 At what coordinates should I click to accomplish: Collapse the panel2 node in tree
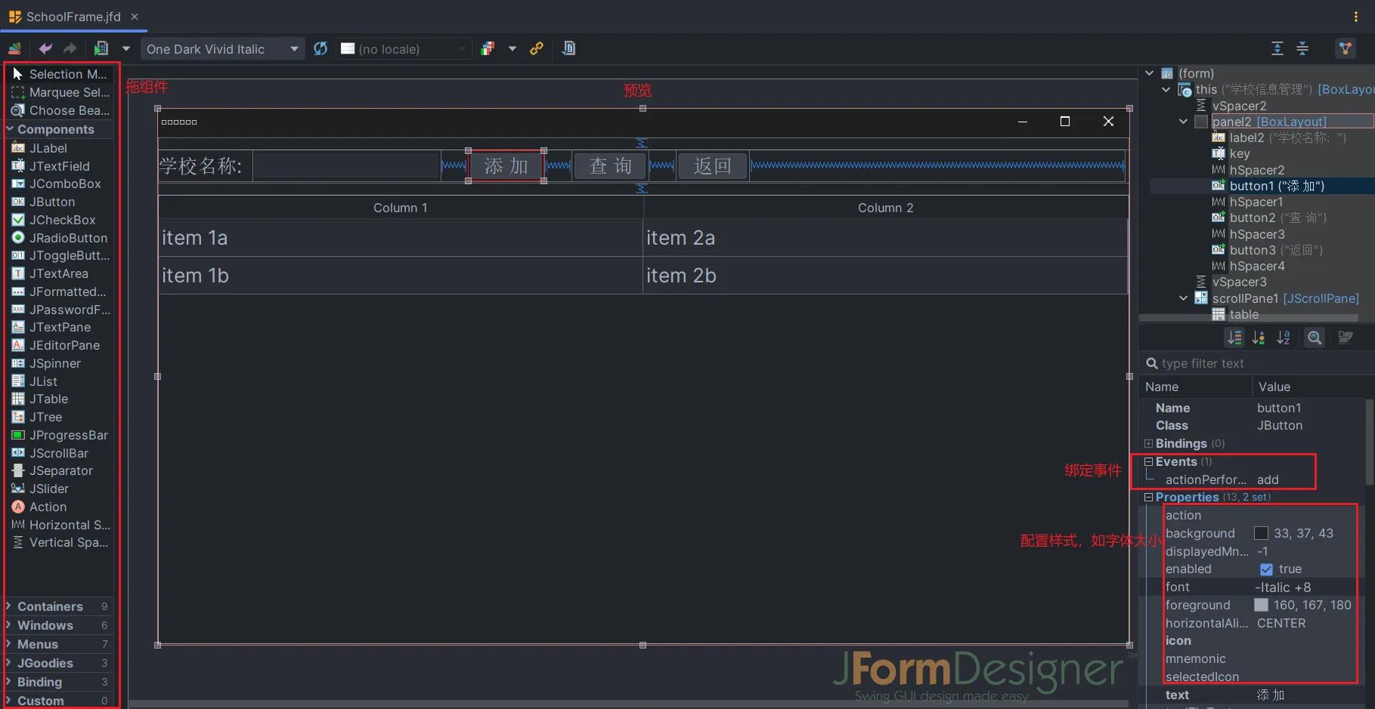(x=1183, y=122)
